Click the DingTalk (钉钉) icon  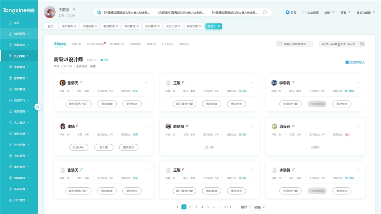[x=288, y=13]
